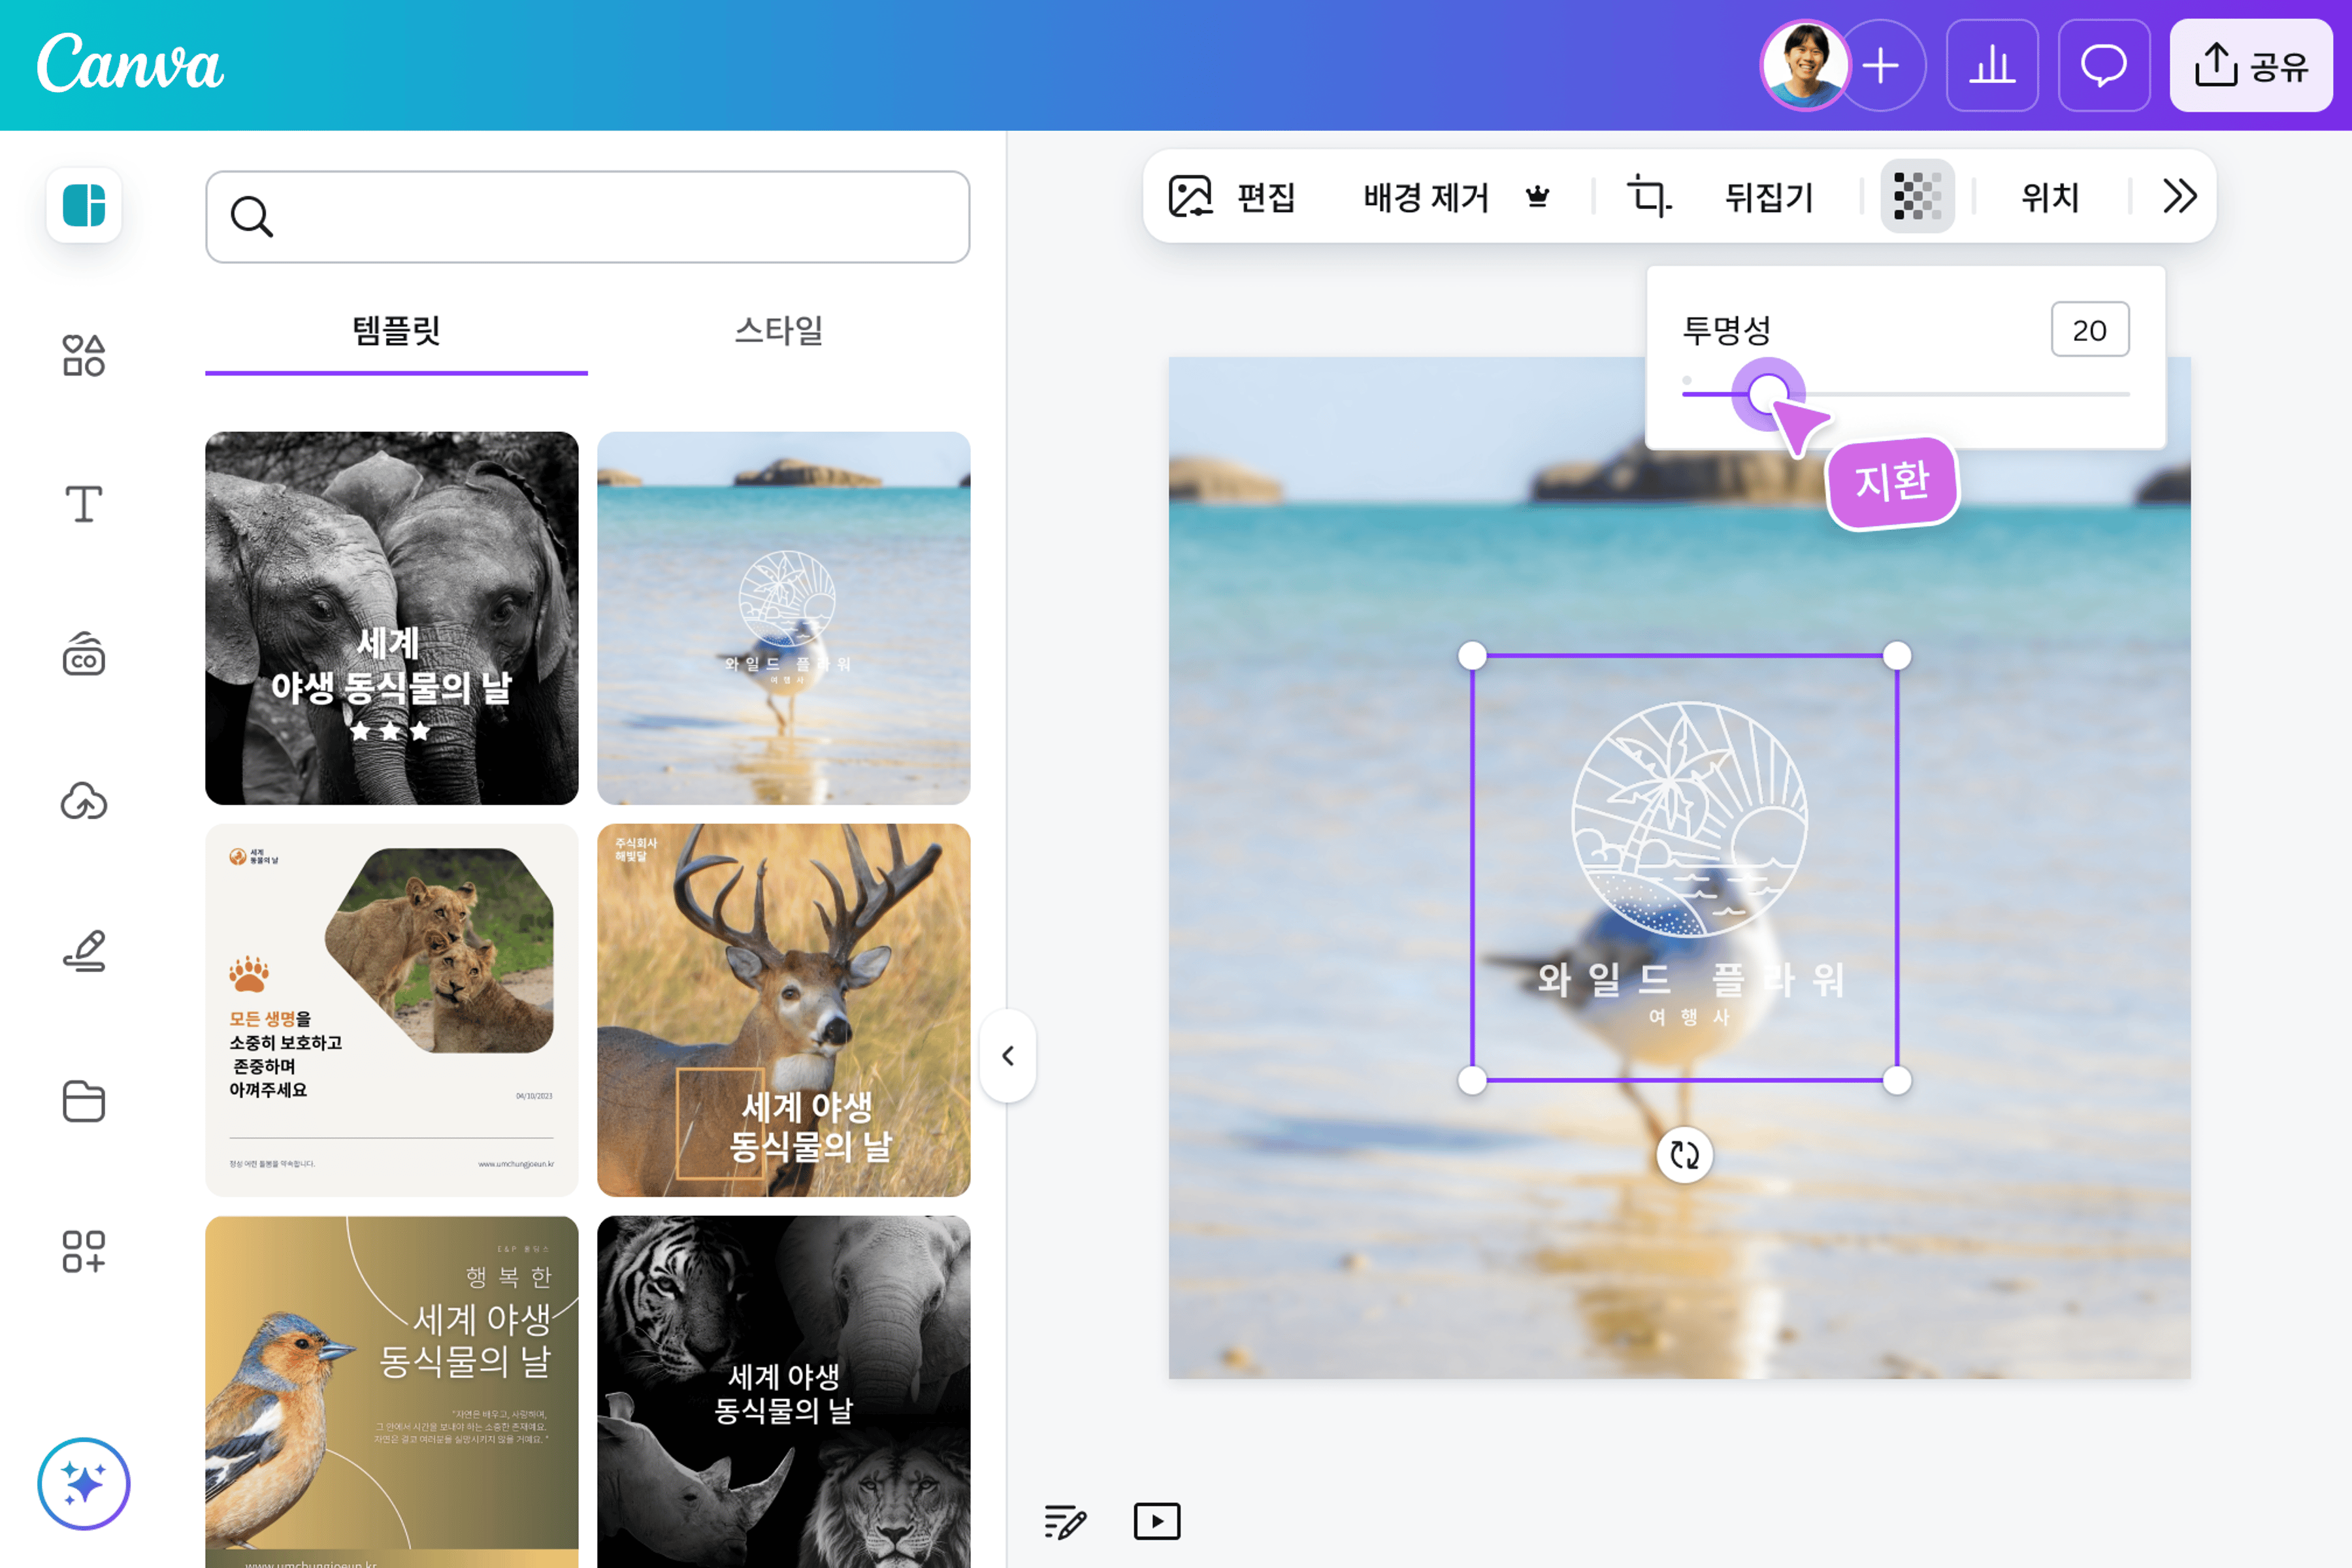Launch the Magic sparkle assistant button
This screenshot has width=2352, height=1568.
pyautogui.click(x=84, y=1483)
